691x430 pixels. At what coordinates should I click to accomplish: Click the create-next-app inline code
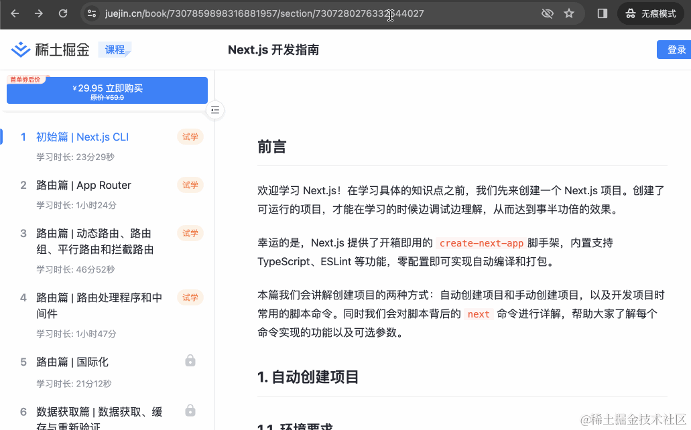pyautogui.click(x=481, y=243)
